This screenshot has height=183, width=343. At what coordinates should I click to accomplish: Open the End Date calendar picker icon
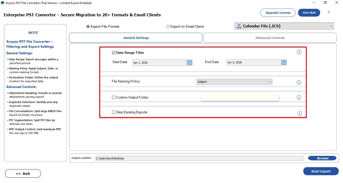[284, 63]
